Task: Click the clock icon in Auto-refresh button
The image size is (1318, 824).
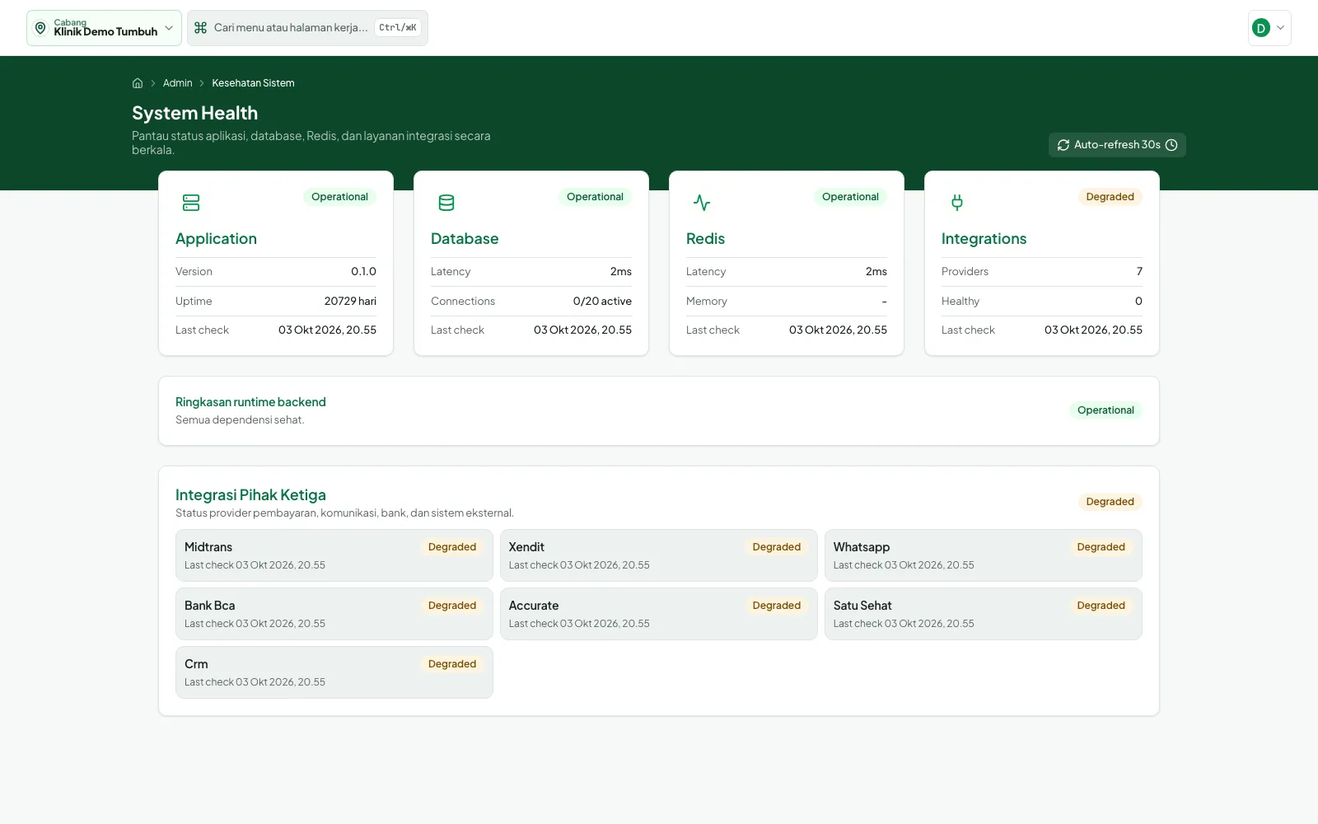Action: click(1171, 145)
